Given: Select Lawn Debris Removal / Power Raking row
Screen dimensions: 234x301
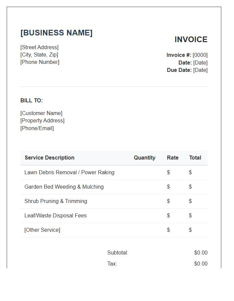Looking at the screenshot, I should tap(114, 172).
